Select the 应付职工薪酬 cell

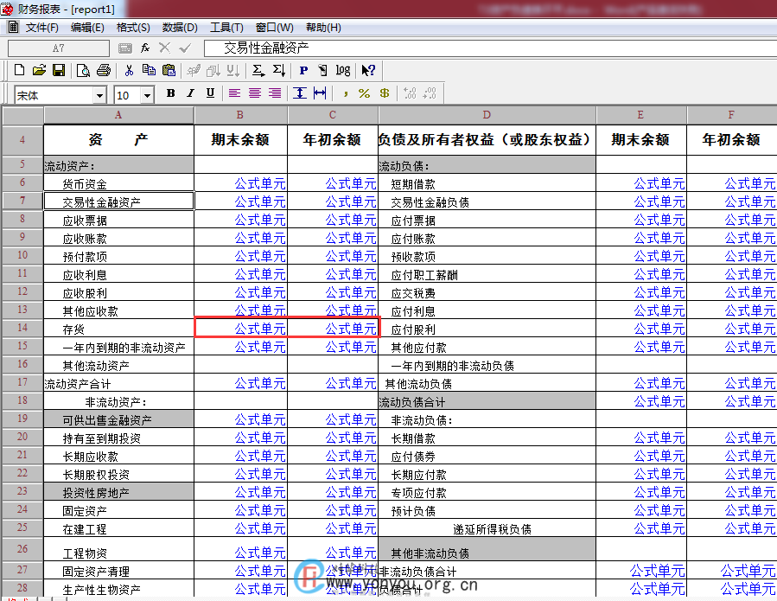[x=487, y=274]
